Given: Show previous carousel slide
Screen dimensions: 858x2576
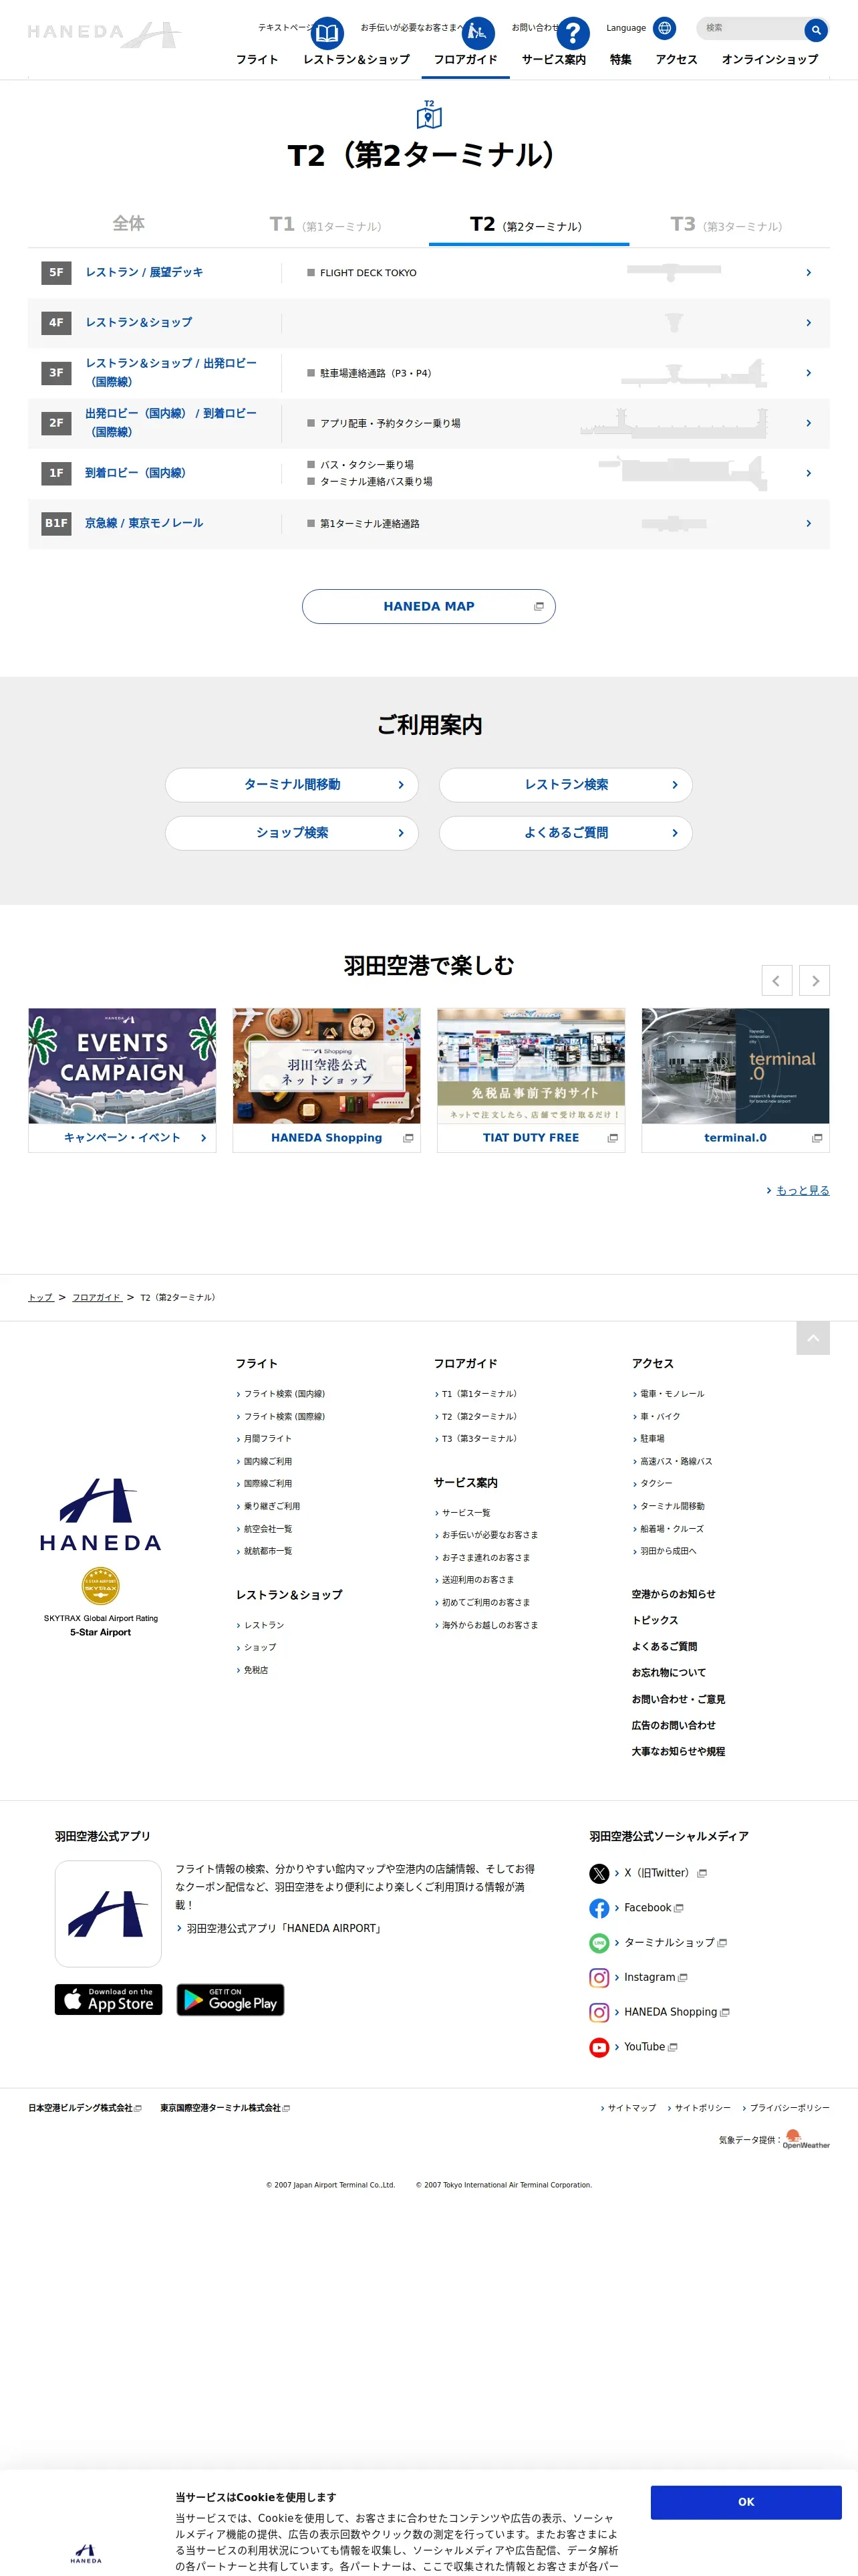Looking at the screenshot, I should [776, 981].
